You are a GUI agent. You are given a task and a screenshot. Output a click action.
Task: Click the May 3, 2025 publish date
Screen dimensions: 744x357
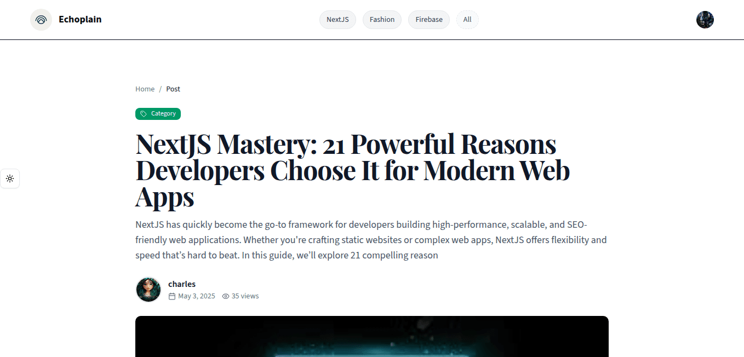[x=196, y=296]
